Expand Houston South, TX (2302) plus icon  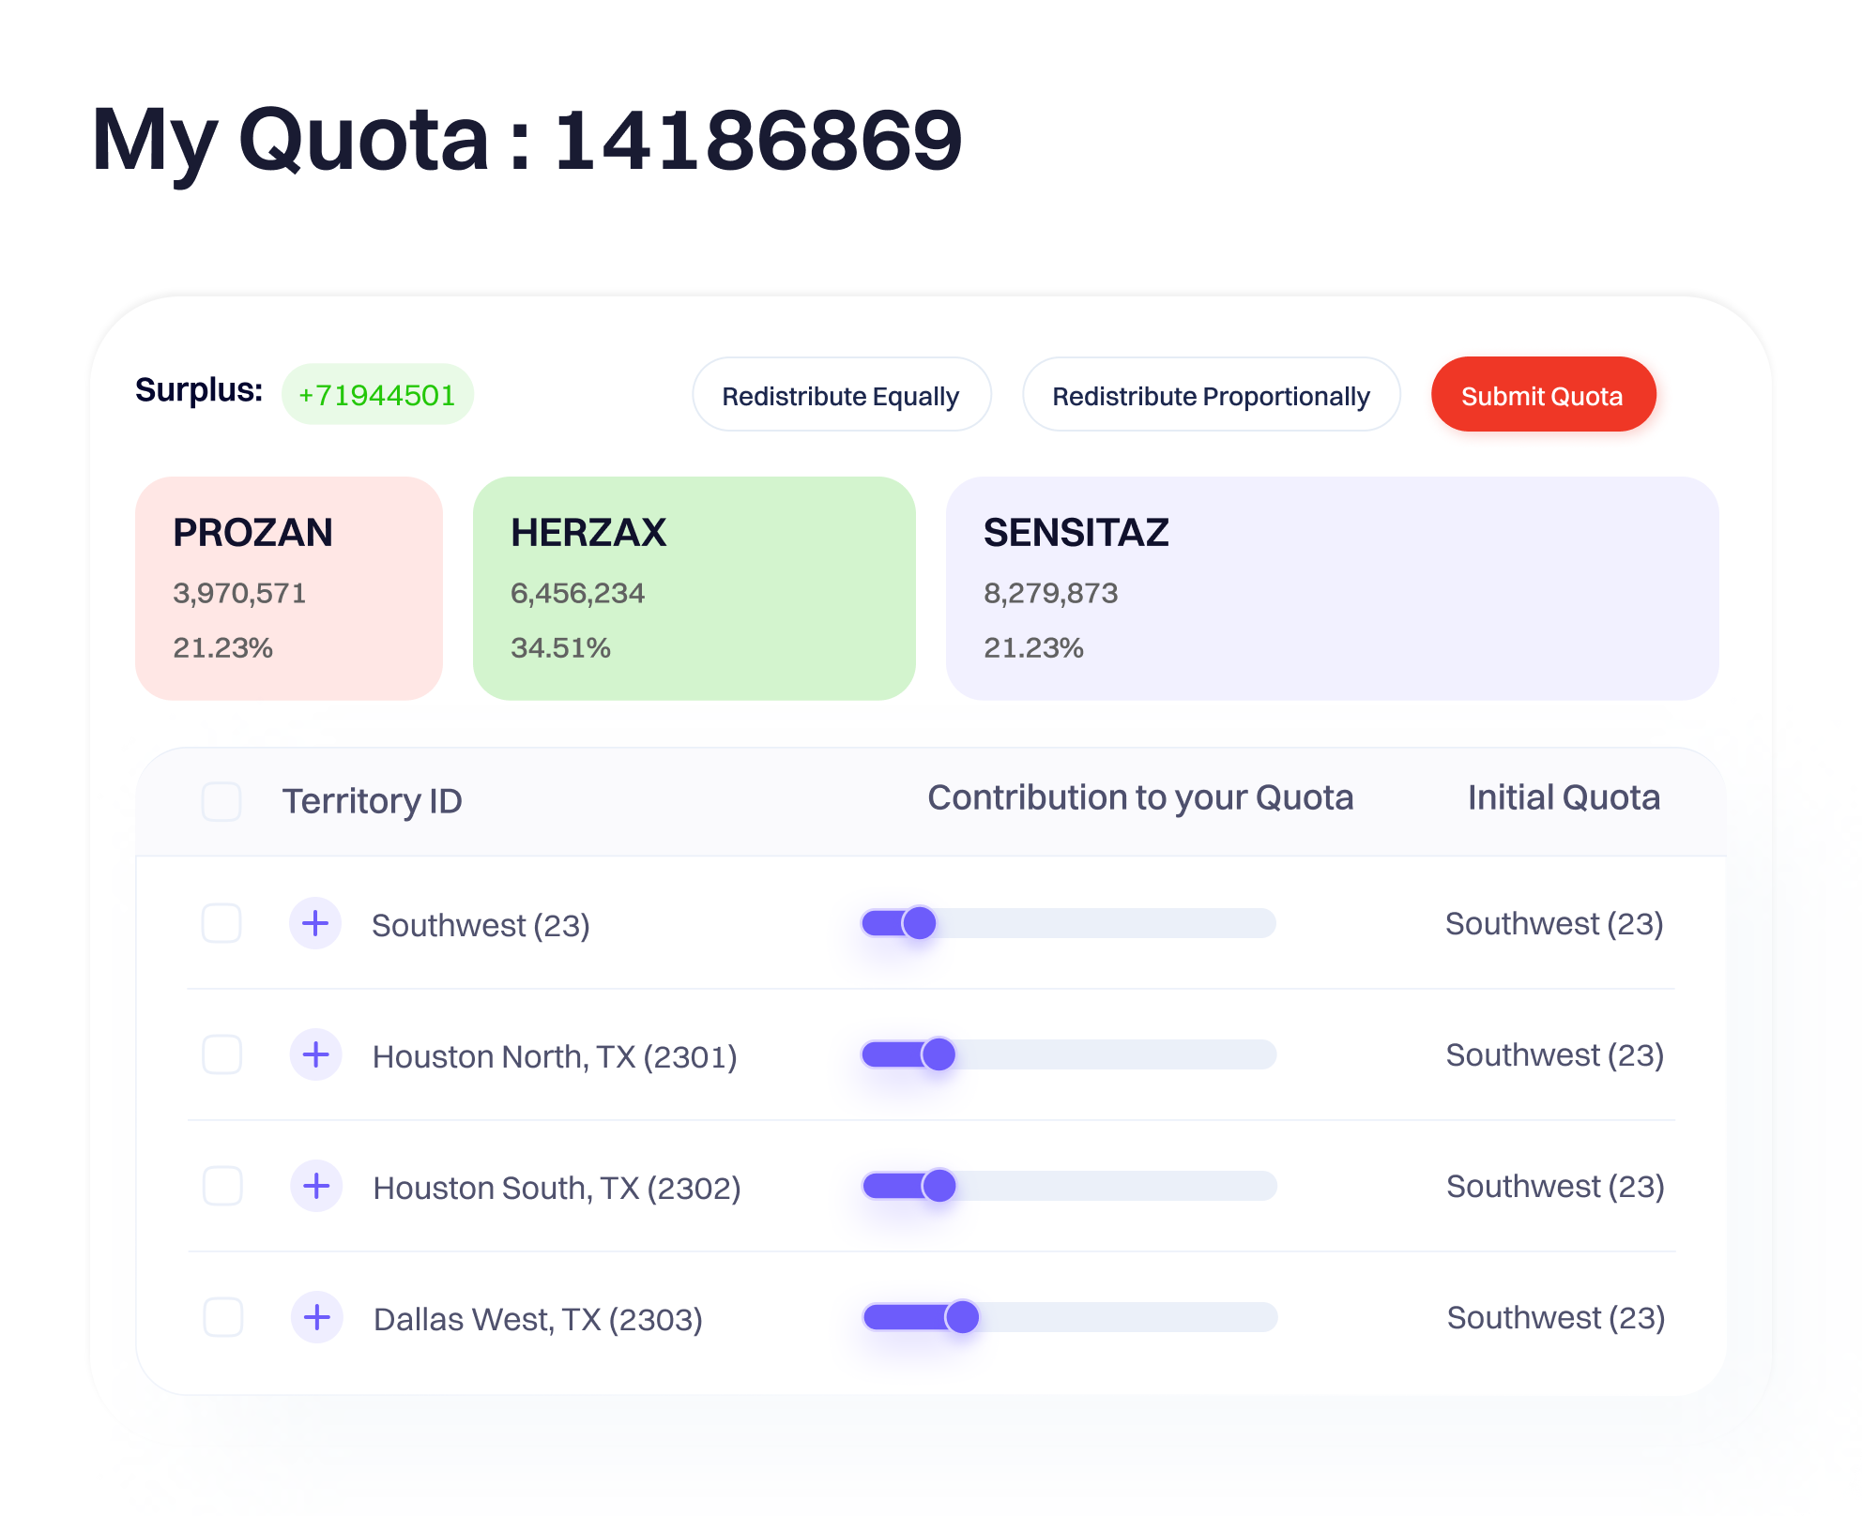tap(317, 1186)
